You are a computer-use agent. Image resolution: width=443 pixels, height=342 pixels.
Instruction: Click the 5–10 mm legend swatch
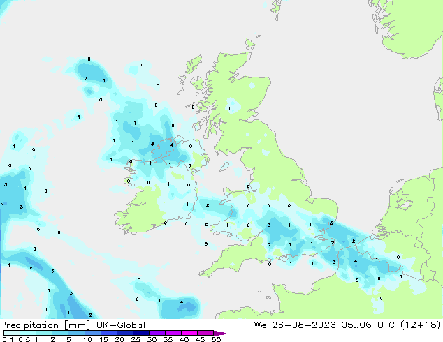(76, 333)
